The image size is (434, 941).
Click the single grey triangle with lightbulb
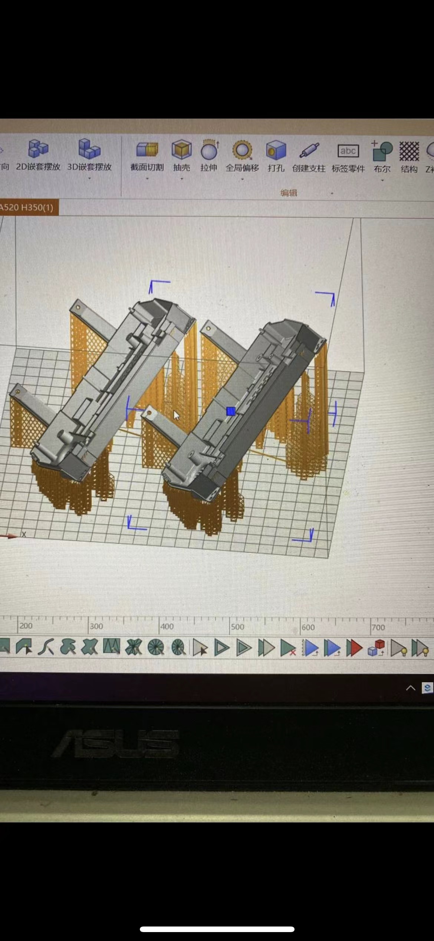point(399,649)
